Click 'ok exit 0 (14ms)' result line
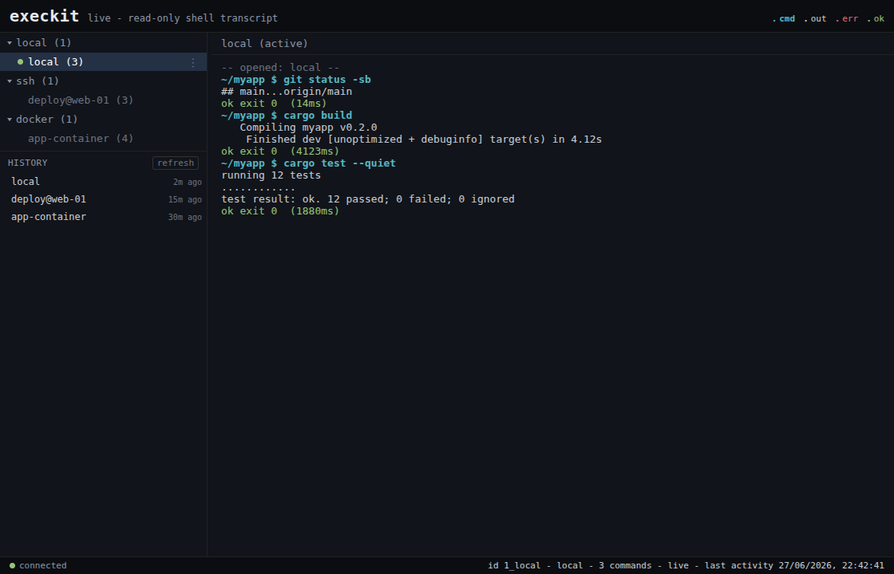894x574 pixels. 275,104
